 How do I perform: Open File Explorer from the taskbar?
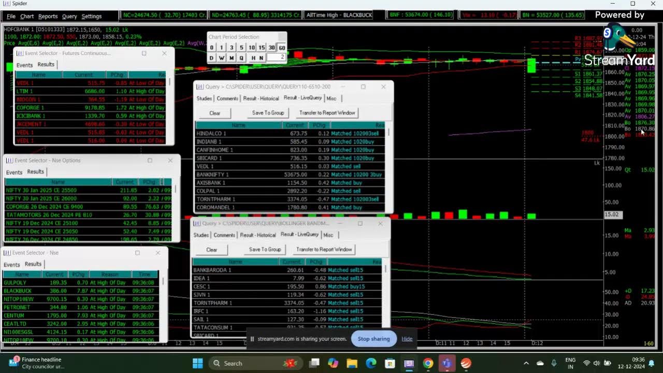tap(352, 363)
